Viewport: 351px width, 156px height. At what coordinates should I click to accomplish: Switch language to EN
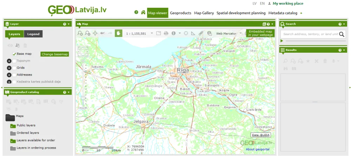pos(262,4)
